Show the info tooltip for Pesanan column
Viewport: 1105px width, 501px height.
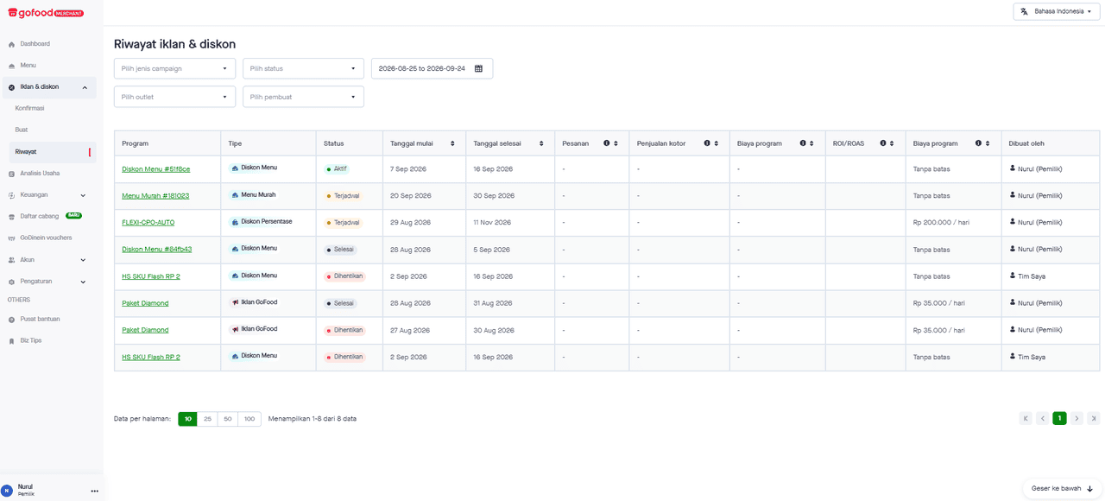click(x=606, y=143)
